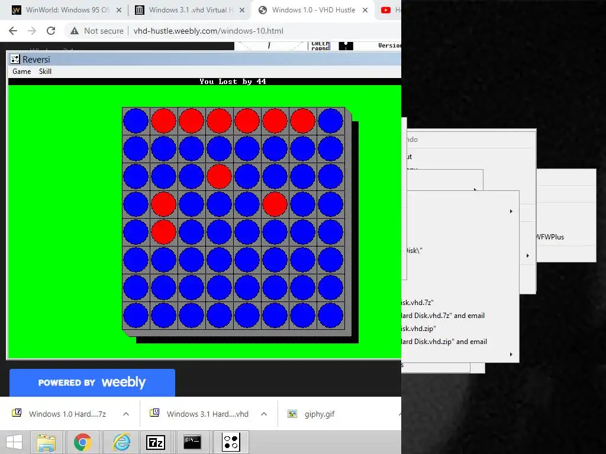This screenshot has height=454, width=606.
Task: Open File Explorer from the taskbar
Action: [46, 442]
